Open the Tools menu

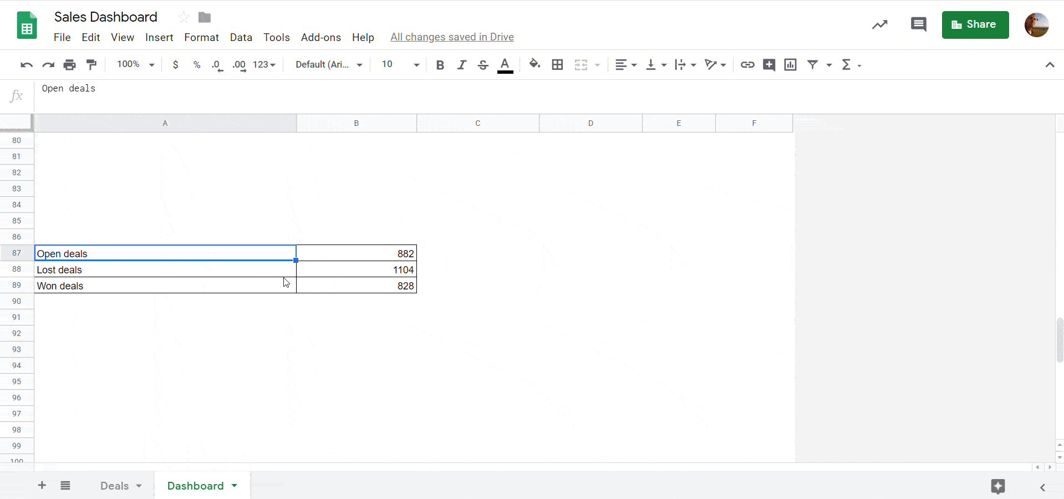click(x=277, y=37)
